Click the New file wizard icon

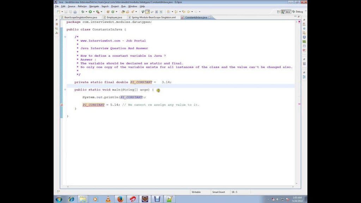pyautogui.click(x=59, y=12)
